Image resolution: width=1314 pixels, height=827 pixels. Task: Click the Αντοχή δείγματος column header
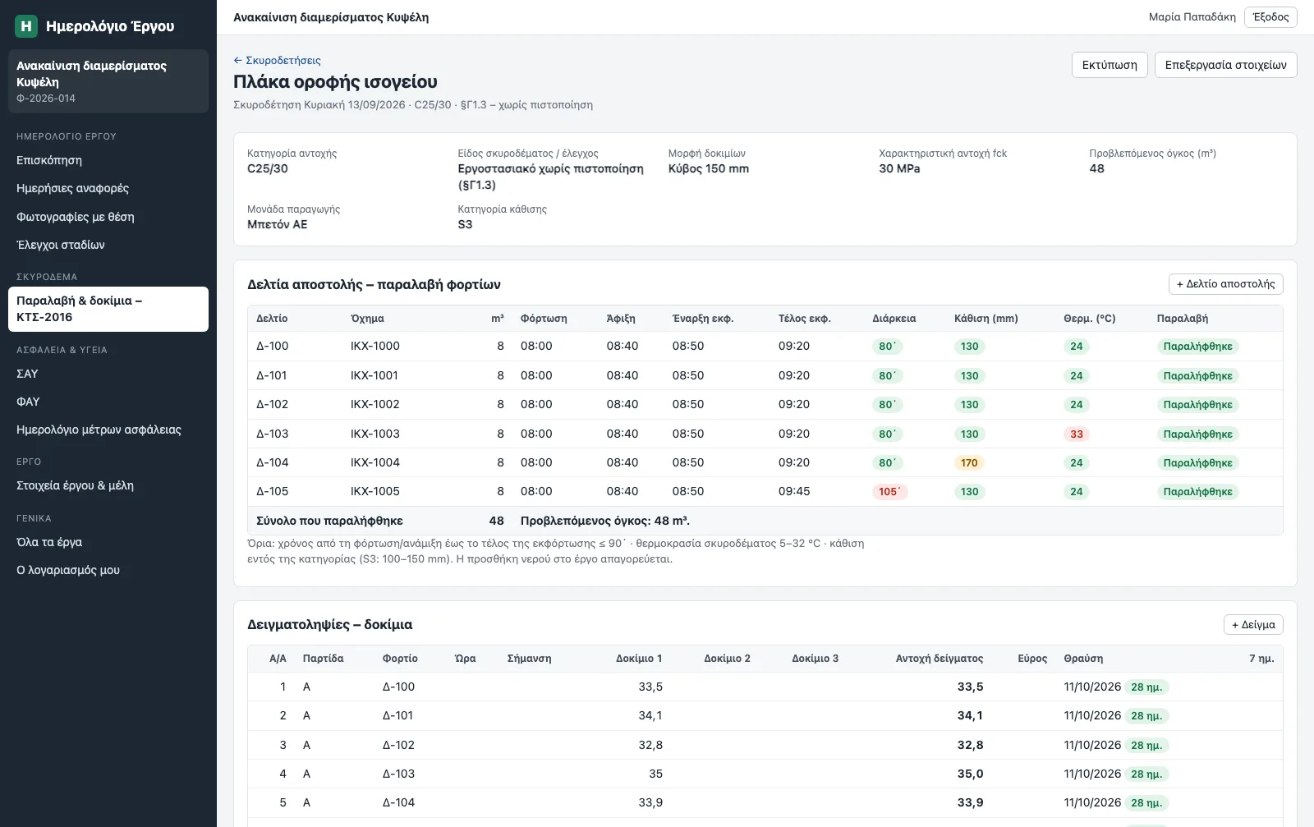click(x=939, y=659)
